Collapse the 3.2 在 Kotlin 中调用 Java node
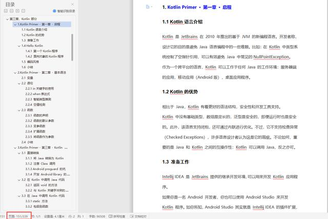 (19, 180)
